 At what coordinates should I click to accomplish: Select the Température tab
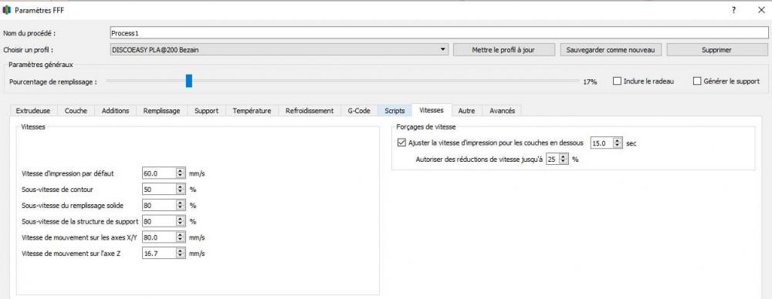[x=252, y=111]
